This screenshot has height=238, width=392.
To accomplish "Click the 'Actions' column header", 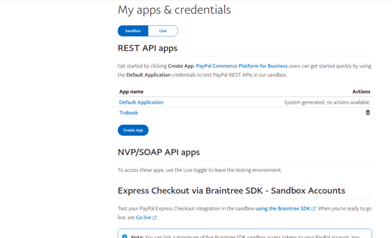I will pos(361,92).
